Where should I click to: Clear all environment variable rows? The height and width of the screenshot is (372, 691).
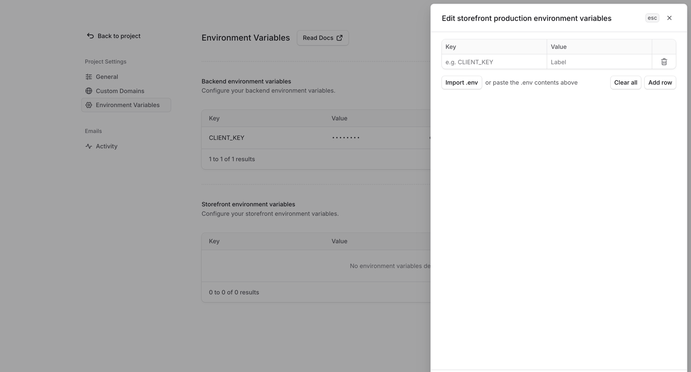[x=626, y=82]
